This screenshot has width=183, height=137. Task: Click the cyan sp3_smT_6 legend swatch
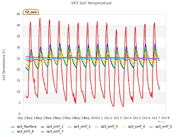click(x=13, y=132)
